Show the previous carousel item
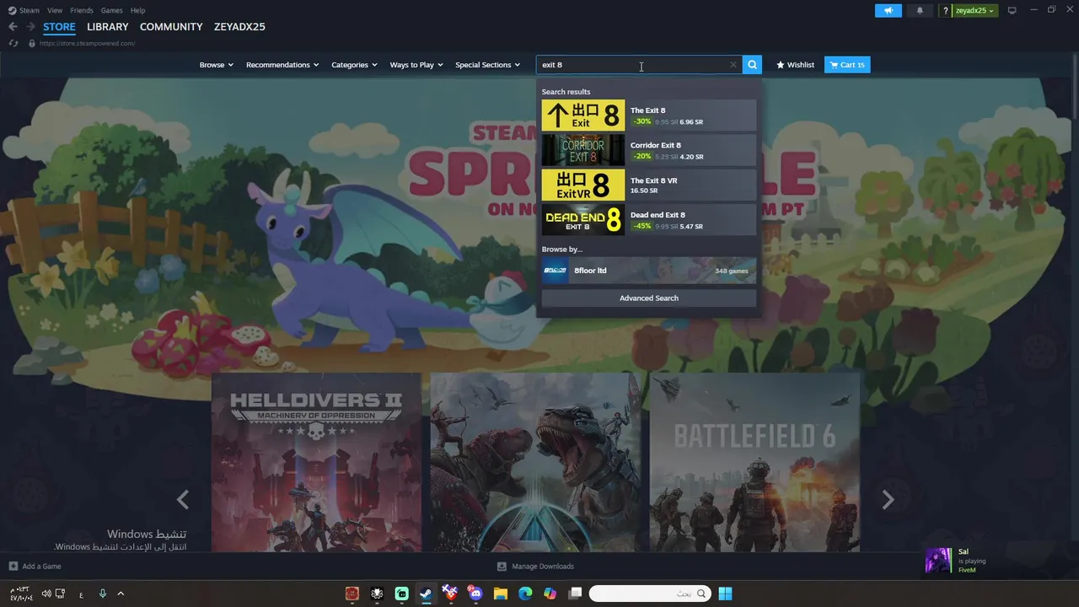 pyautogui.click(x=183, y=500)
